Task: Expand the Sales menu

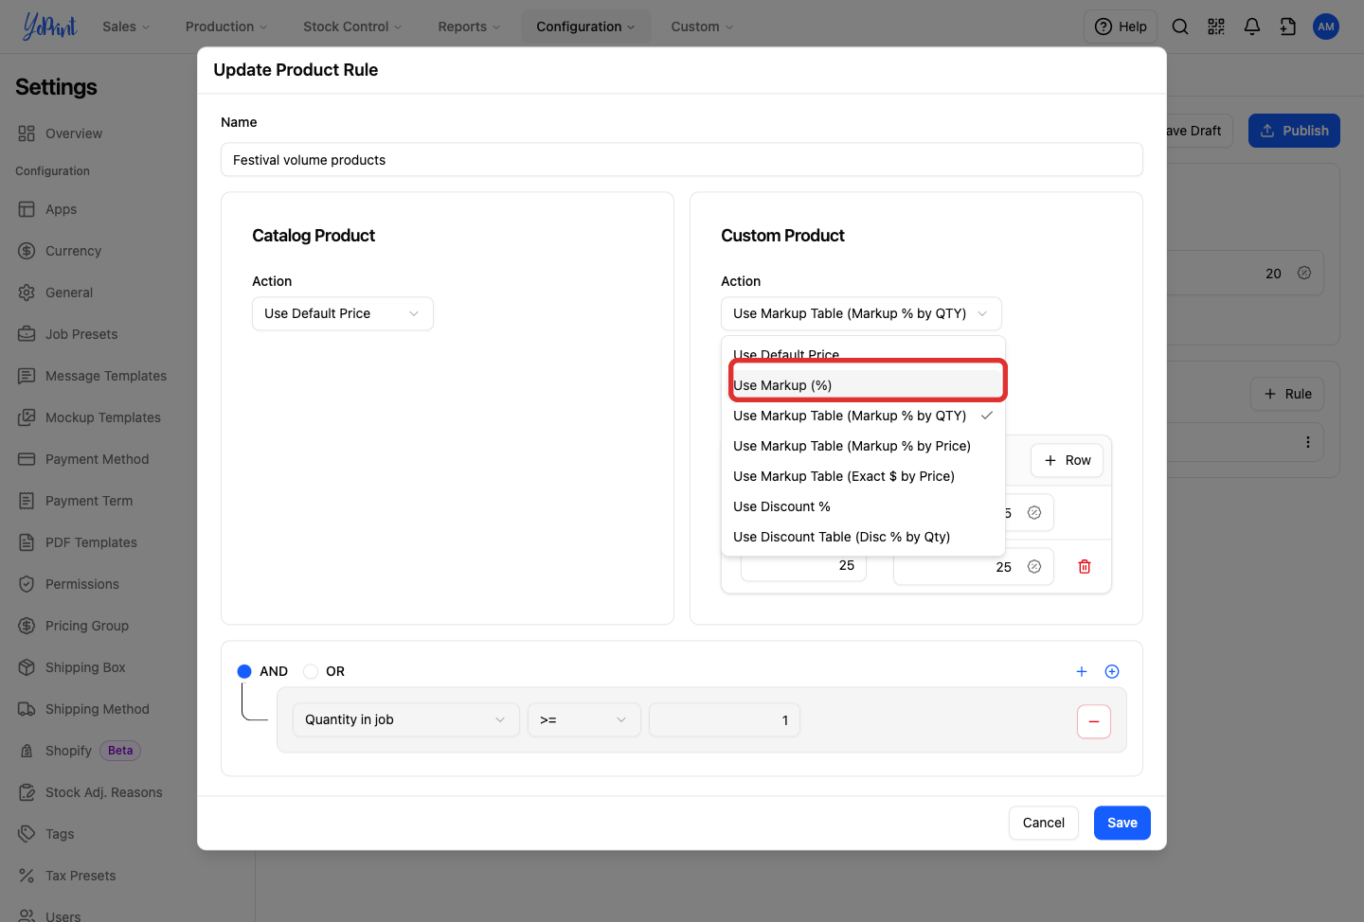Action: pos(126,27)
